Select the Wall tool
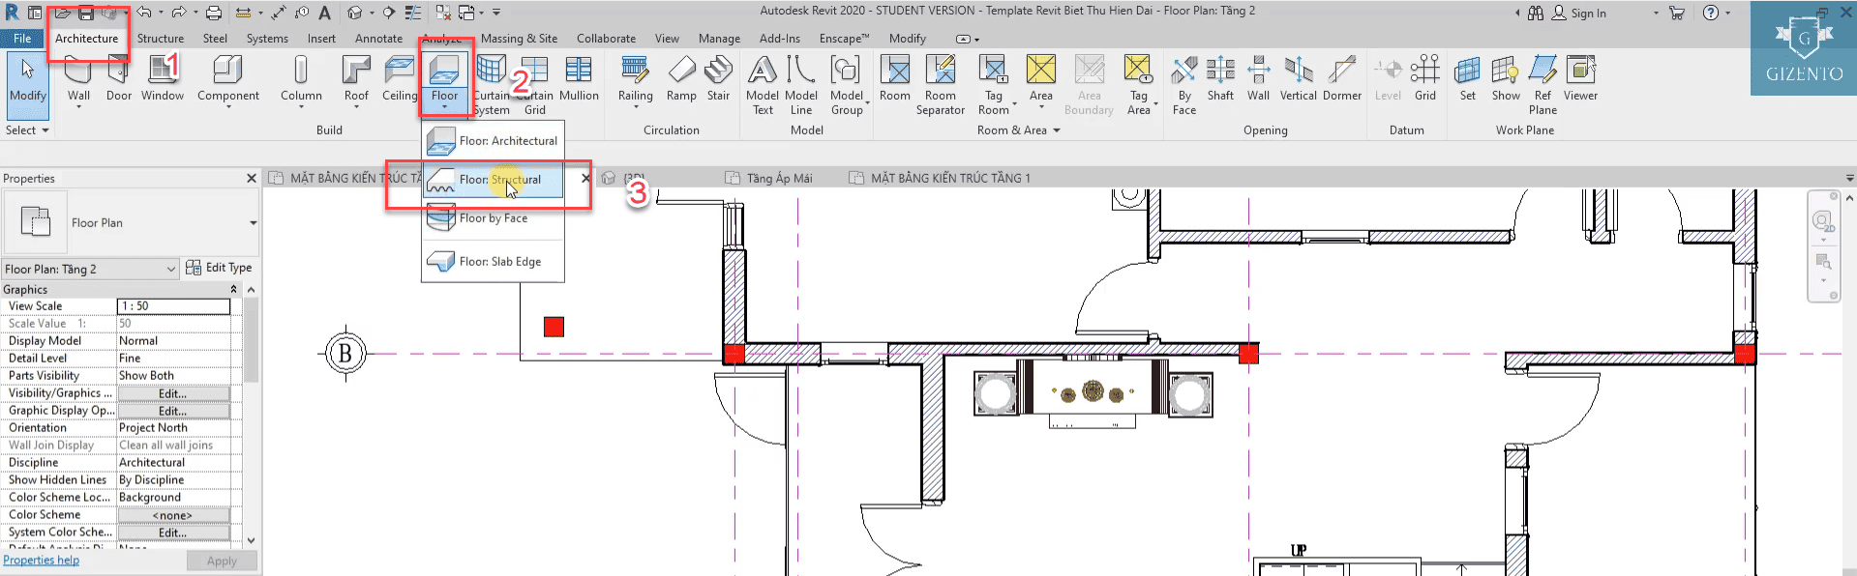The width and height of the screenshot is (1857, 576). click(78, 78)
